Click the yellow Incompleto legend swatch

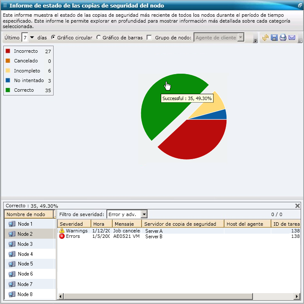(8, 70)
